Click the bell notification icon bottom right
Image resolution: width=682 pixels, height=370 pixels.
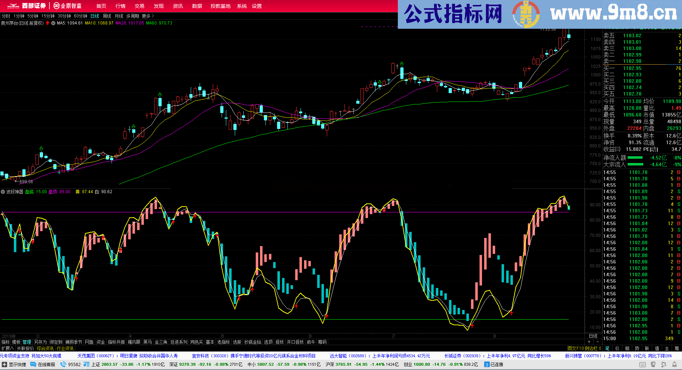point(674,365)
